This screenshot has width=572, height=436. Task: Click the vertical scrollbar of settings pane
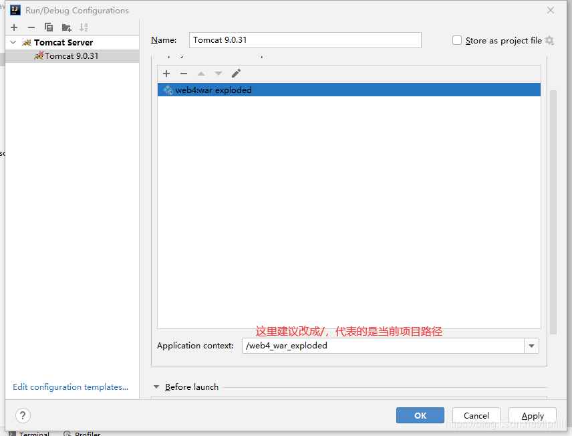pos(553,212)
